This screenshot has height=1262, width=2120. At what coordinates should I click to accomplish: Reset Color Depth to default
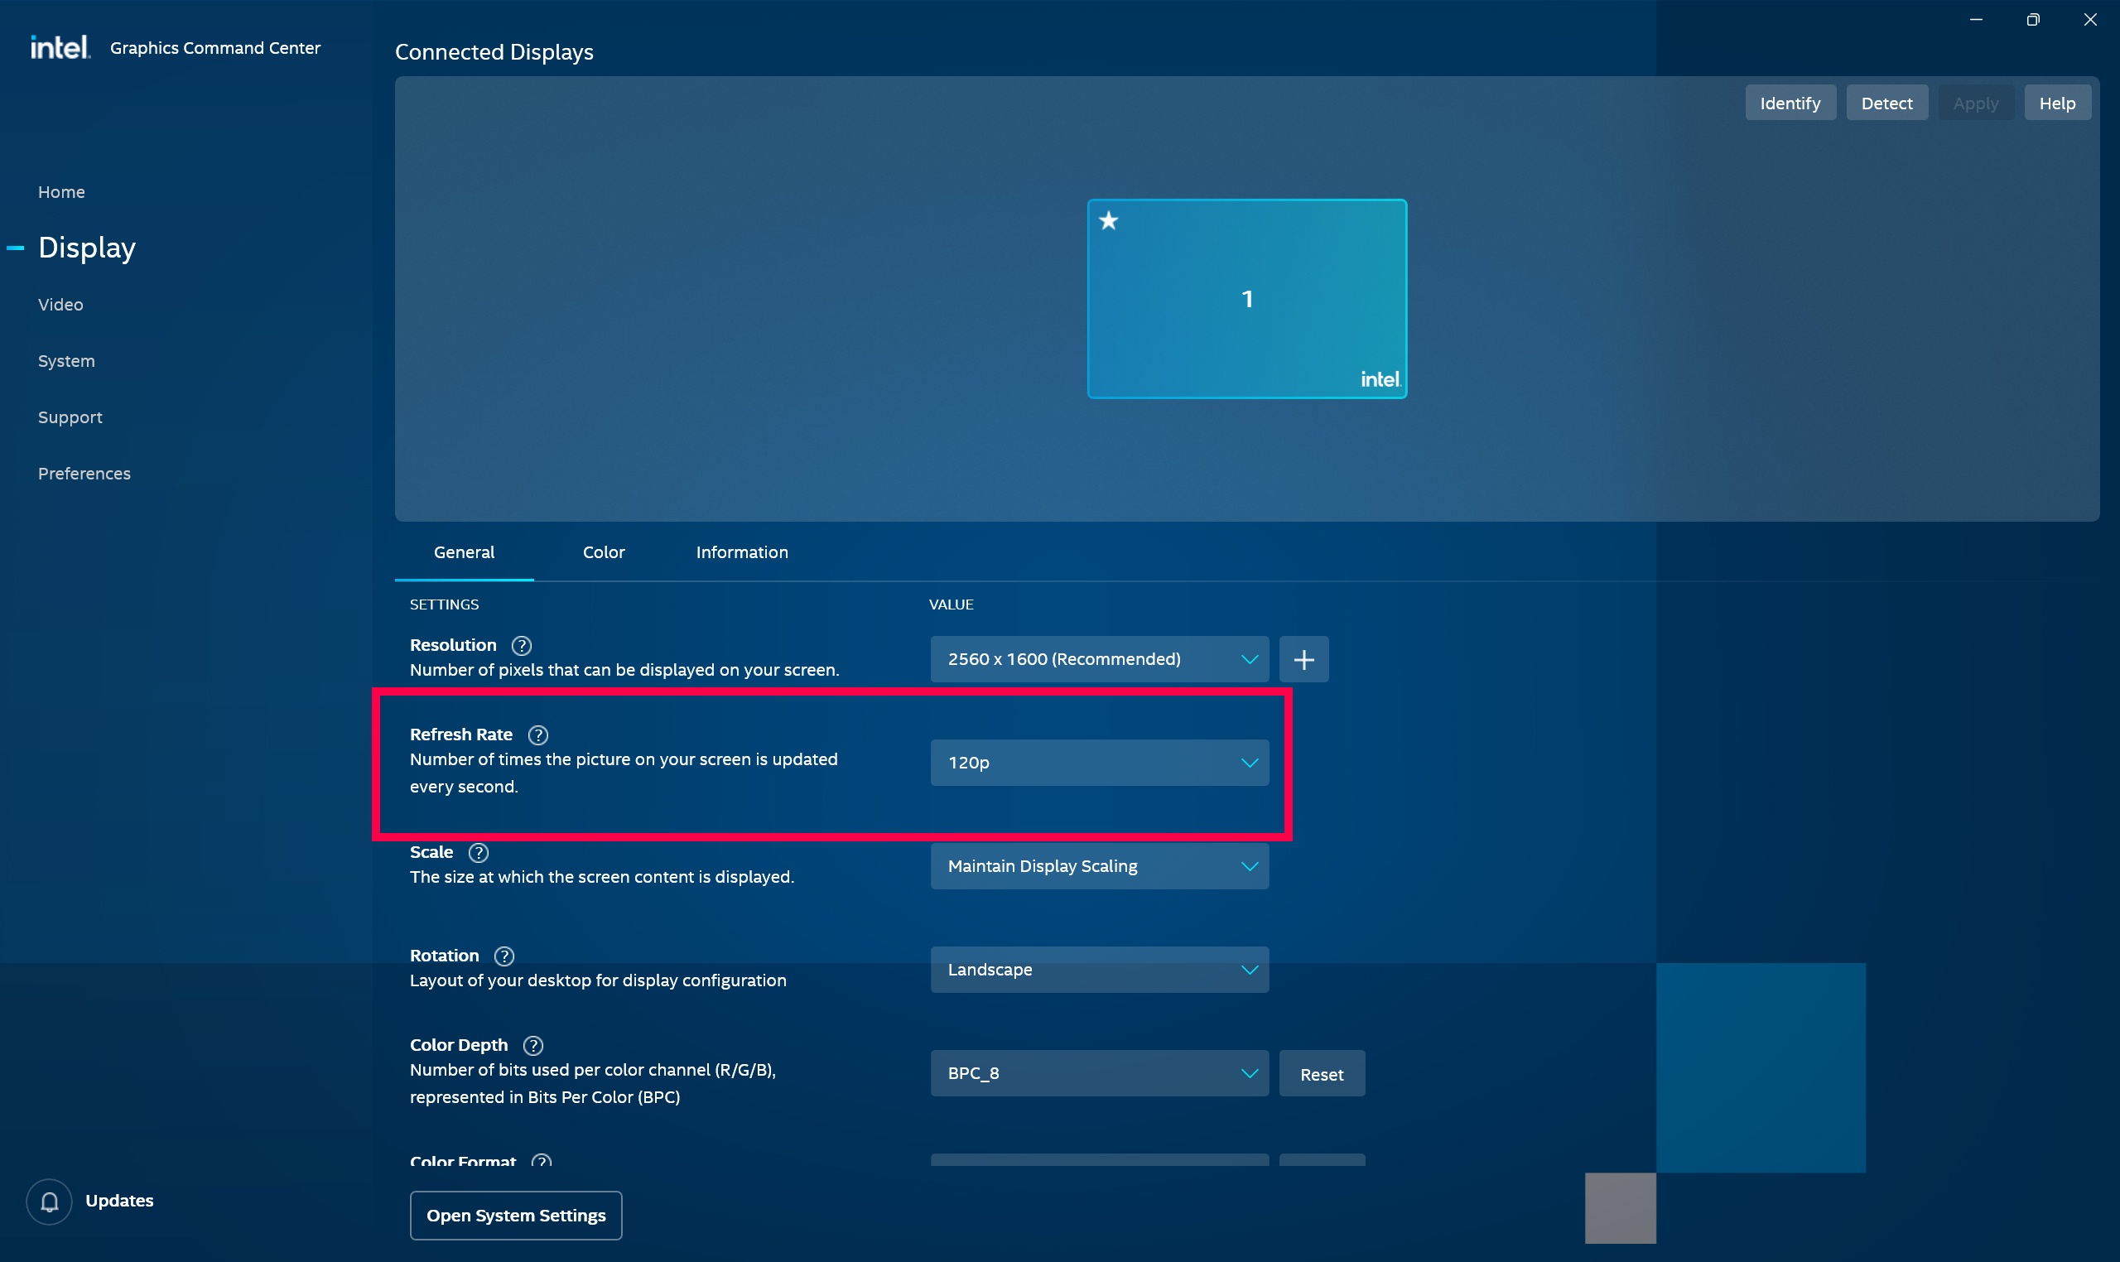[1319, 1072]
